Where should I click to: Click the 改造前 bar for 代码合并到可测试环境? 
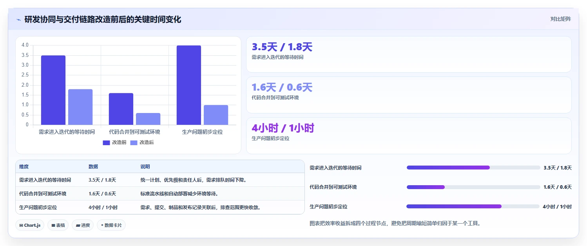coord(121,109)
